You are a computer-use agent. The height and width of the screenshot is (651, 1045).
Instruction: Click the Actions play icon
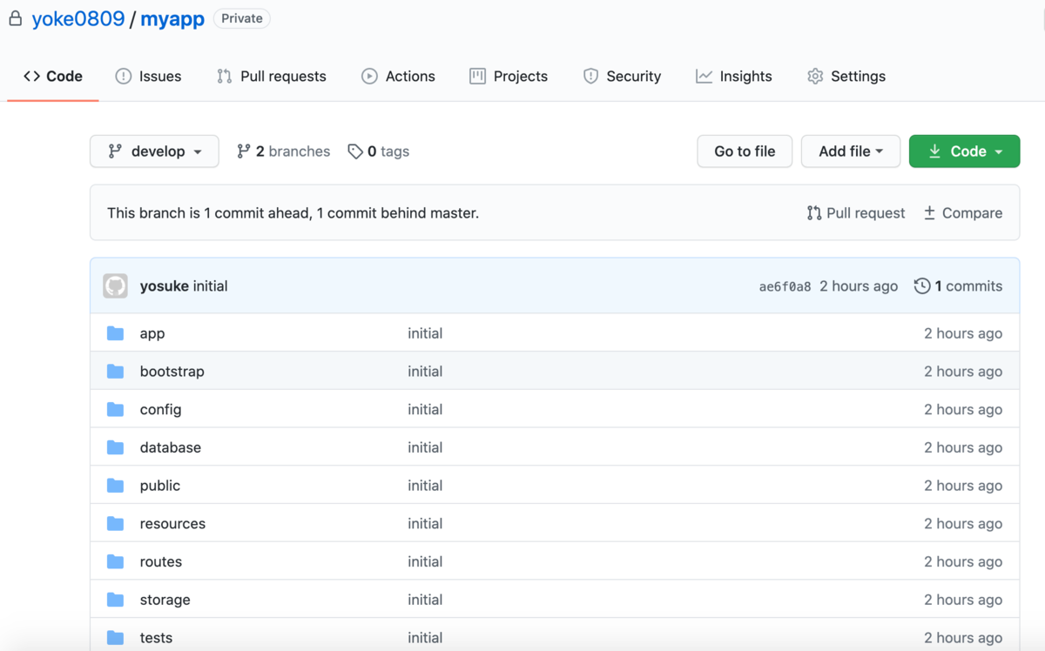(x=369, y=77)
